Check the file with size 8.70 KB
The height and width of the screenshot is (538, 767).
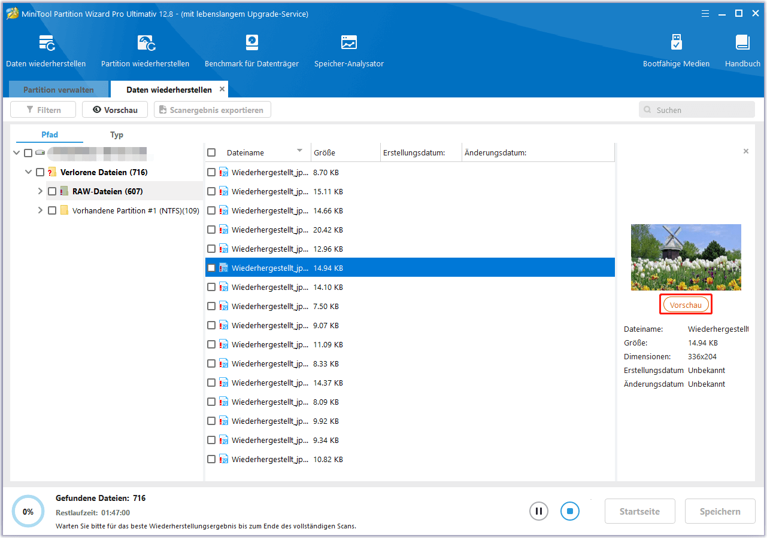point(211,172)
